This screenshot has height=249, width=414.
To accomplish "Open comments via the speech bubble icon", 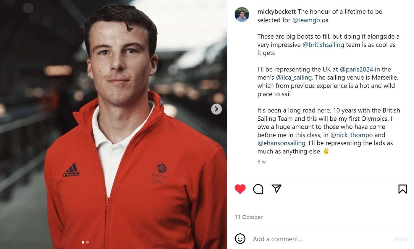I will [x=258, y=189].
